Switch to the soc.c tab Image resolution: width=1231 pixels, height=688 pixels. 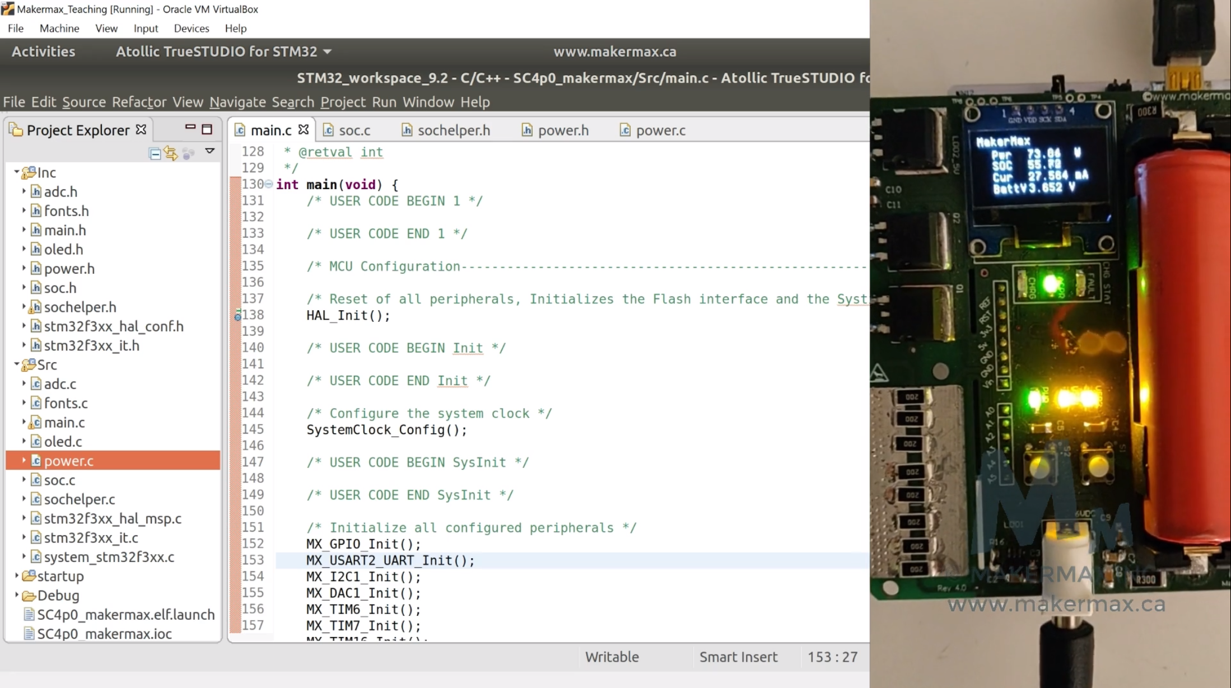pyautogui.click(x=347, y=130)
